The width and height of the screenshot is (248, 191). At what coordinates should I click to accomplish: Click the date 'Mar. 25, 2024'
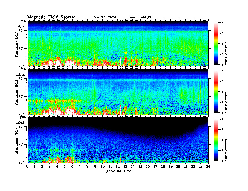[x=105, y=17]
